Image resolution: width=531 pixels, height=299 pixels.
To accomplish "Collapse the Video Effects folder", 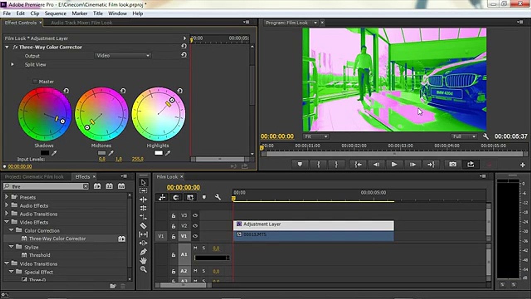I will [x=7, y=222].
